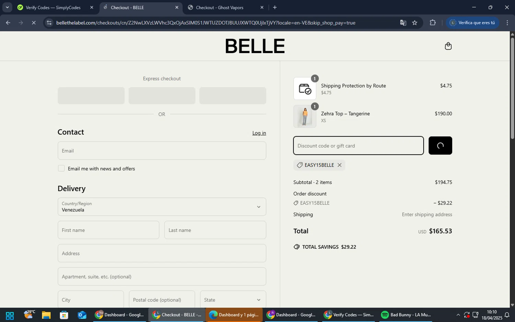Open the notifications bell in the taskbar
This screenshot has height=322, width=515.
tap(507, 315)
